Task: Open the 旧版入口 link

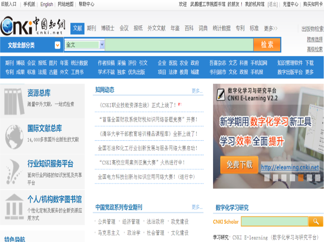Action: 9,4
